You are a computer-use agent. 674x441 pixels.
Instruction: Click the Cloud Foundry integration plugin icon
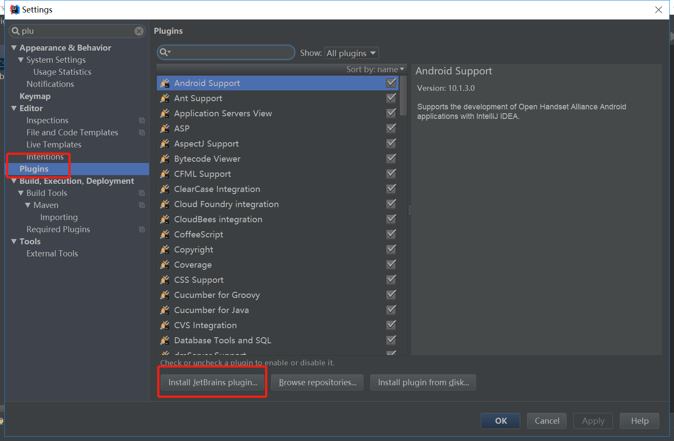(165, 204)
